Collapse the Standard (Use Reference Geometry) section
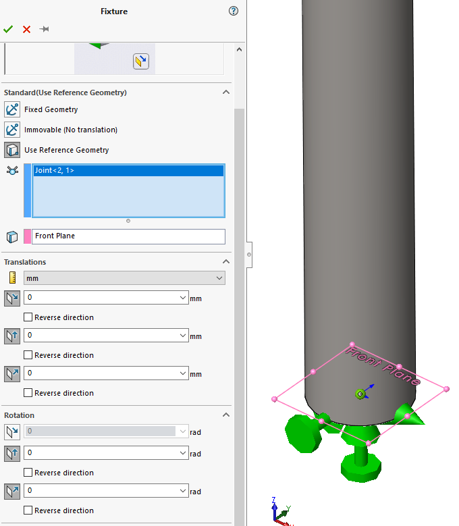 [226, 92]
